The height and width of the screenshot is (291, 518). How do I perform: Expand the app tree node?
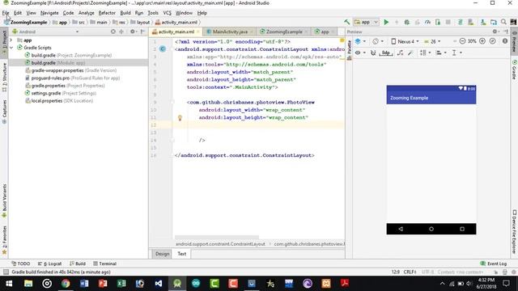click(x=11, y=40)
